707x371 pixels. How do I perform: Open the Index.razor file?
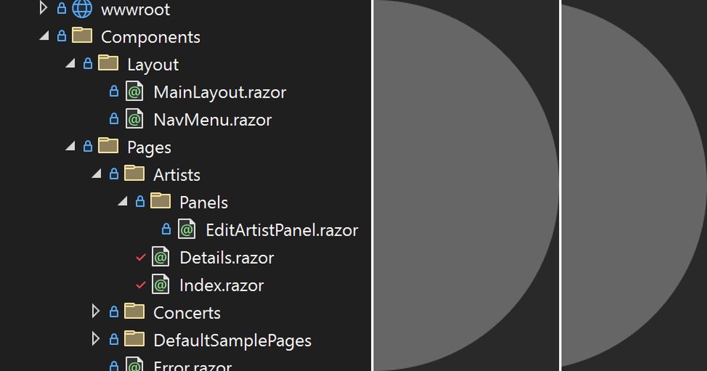(x=221, y=284)
